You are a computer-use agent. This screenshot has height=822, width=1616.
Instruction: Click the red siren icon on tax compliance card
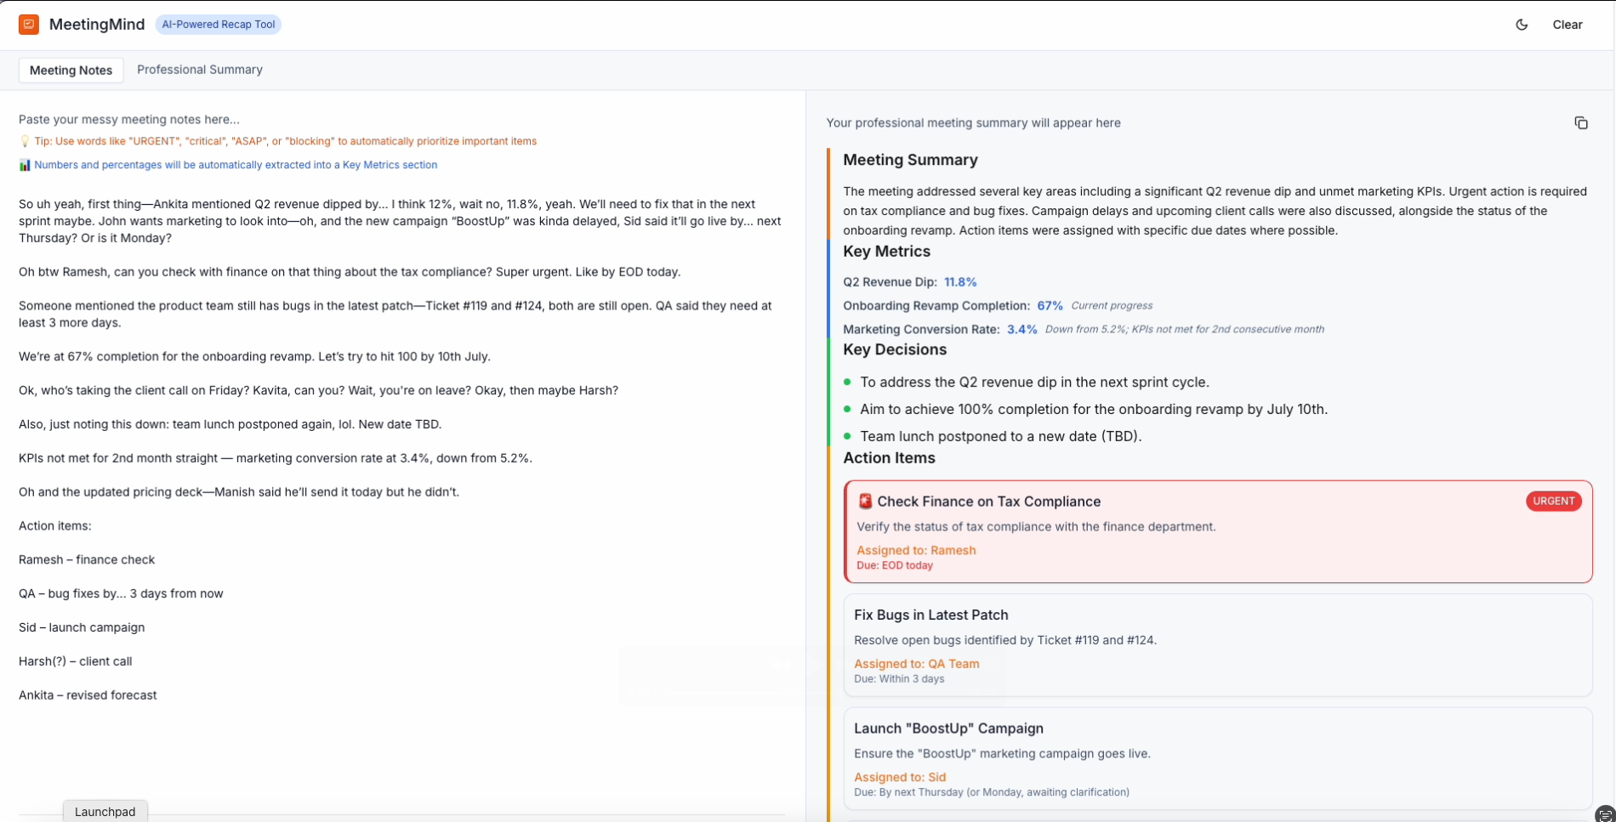[865, 502]
